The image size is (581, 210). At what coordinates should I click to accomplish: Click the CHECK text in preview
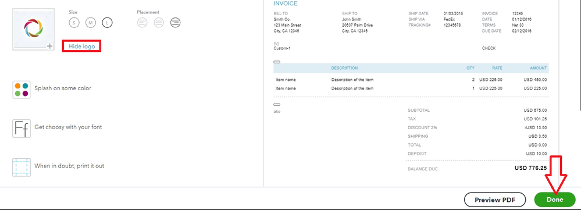tap(489, 48)
